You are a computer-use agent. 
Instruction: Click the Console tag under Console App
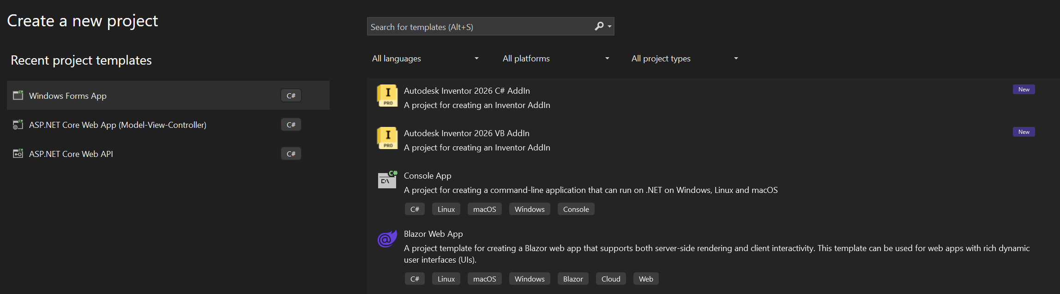pyautogui.click(x=576, y=210)
